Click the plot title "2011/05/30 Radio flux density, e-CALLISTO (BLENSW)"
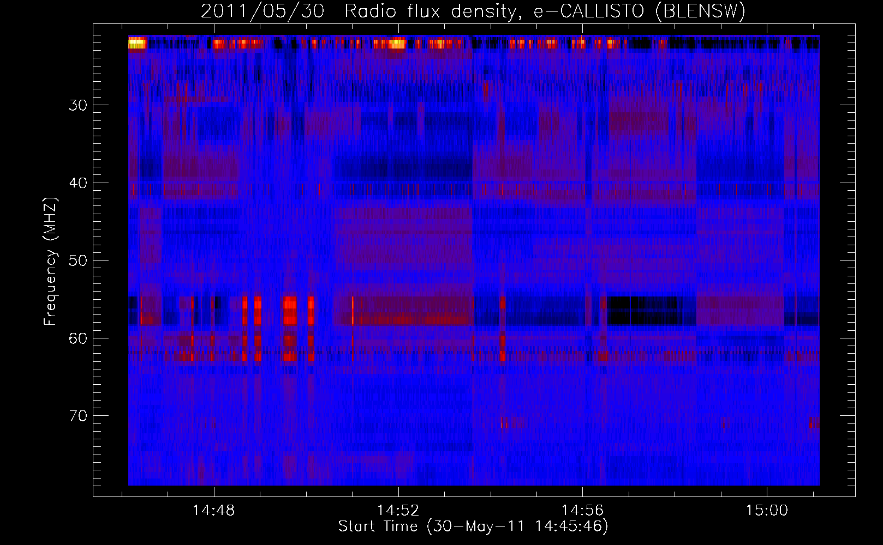This screenshot has height=545, width=883. click(x=473, y=11)
